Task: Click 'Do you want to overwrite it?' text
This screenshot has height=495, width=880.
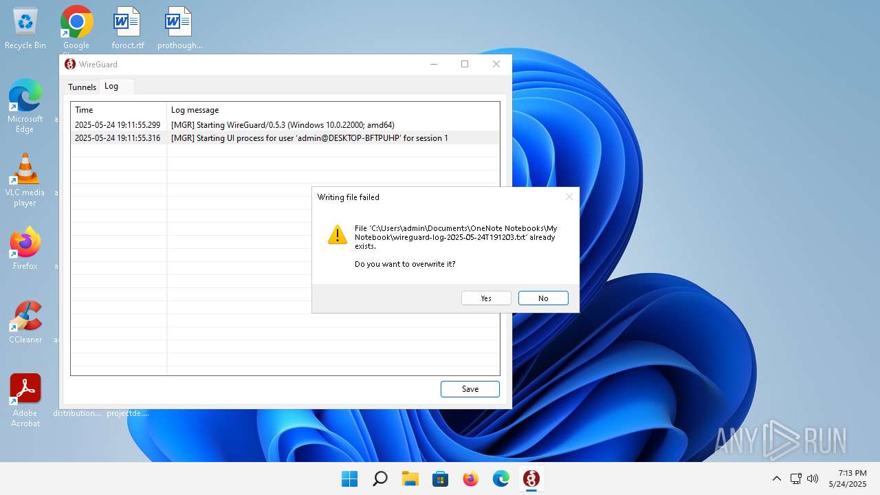Action: [405, 264]
